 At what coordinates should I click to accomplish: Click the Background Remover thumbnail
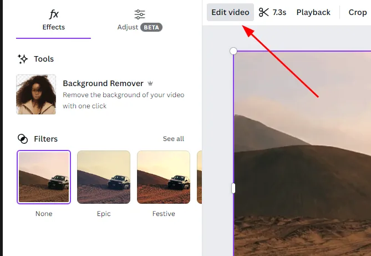(x=36, y=94)
